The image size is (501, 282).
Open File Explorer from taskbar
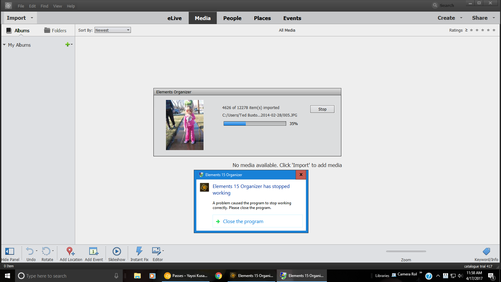[137, 276]
